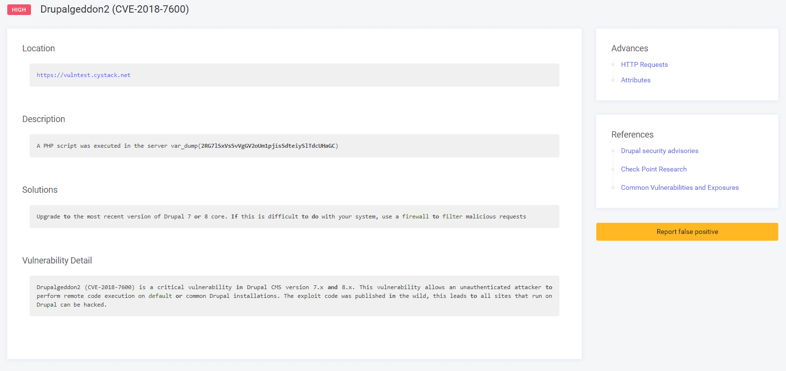786x371 pixels.
Task: Click the Drupalgeddon2 (CVE-2018-7600) page title
Action: pyautogui.click(x=115, y=9)
